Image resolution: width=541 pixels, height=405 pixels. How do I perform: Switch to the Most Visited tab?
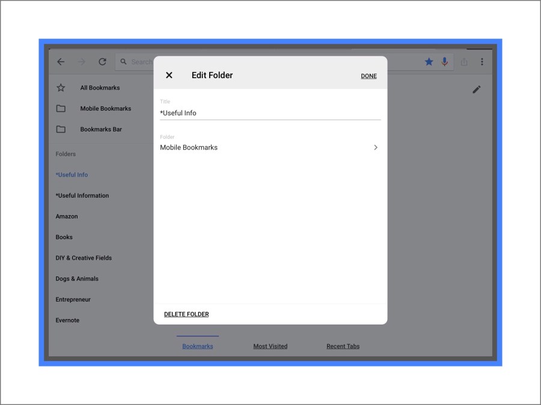[270, 346]
